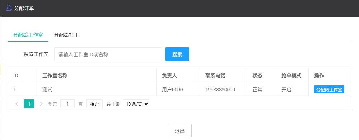The image size is (359, 140).
Task: Click the page number jump input
Action: tap(67, 104)
